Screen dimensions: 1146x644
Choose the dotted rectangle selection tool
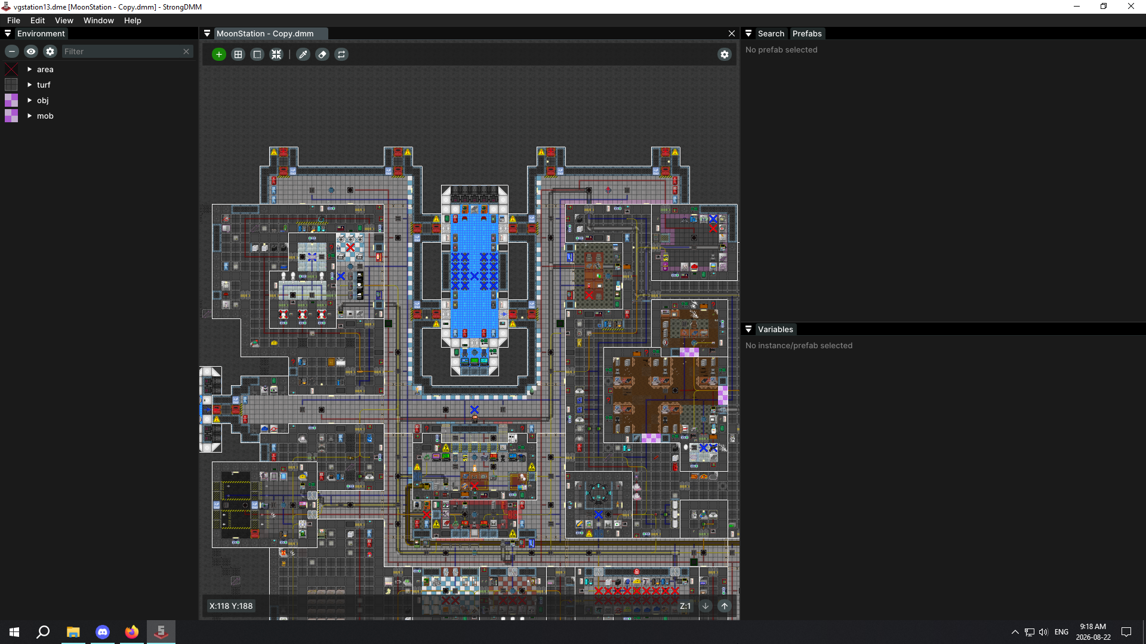tap(257, 54)
